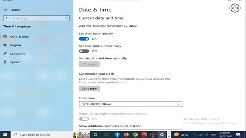Click the 'Current date and time' heading
Screen dimensions: 246x138
click(x=101, y=18)
